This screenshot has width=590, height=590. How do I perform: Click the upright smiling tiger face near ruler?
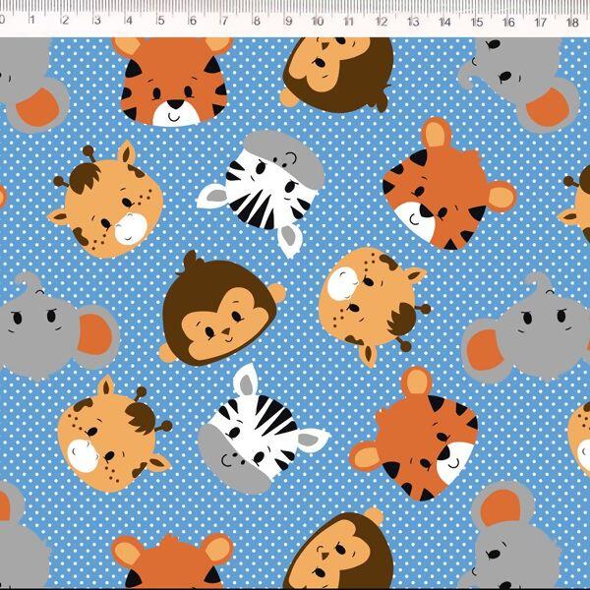click(174, 82)
